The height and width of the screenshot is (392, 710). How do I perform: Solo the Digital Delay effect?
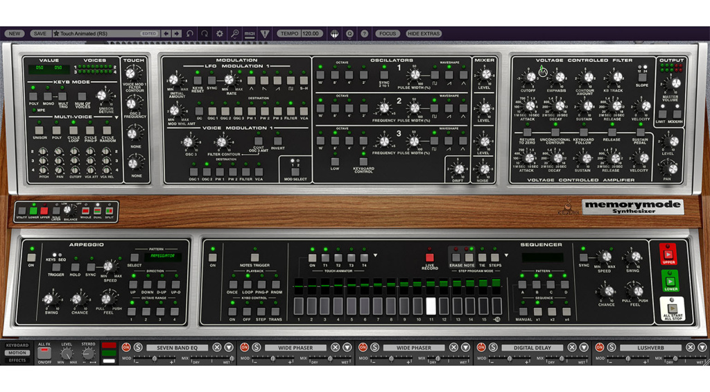point(493,348)
